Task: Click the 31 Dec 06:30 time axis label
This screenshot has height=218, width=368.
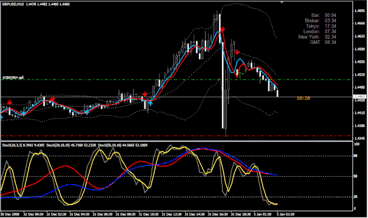Action: pyautogui.click(x=103, y=214)
